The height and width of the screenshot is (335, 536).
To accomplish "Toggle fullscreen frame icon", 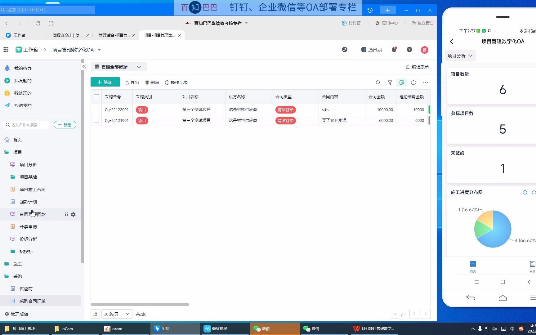I will pos(51,23).
